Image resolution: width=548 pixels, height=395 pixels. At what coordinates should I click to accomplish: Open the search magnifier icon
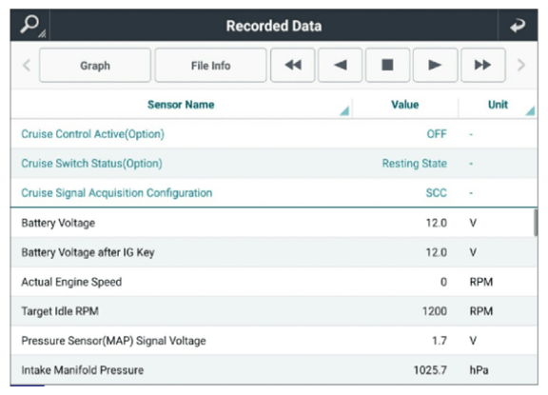30,25
